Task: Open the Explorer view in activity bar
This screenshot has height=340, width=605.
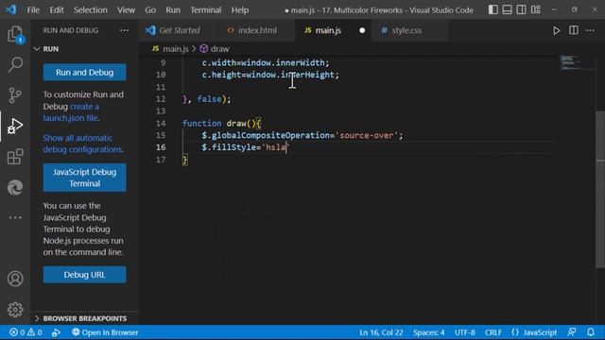Action: coord(15,34)
